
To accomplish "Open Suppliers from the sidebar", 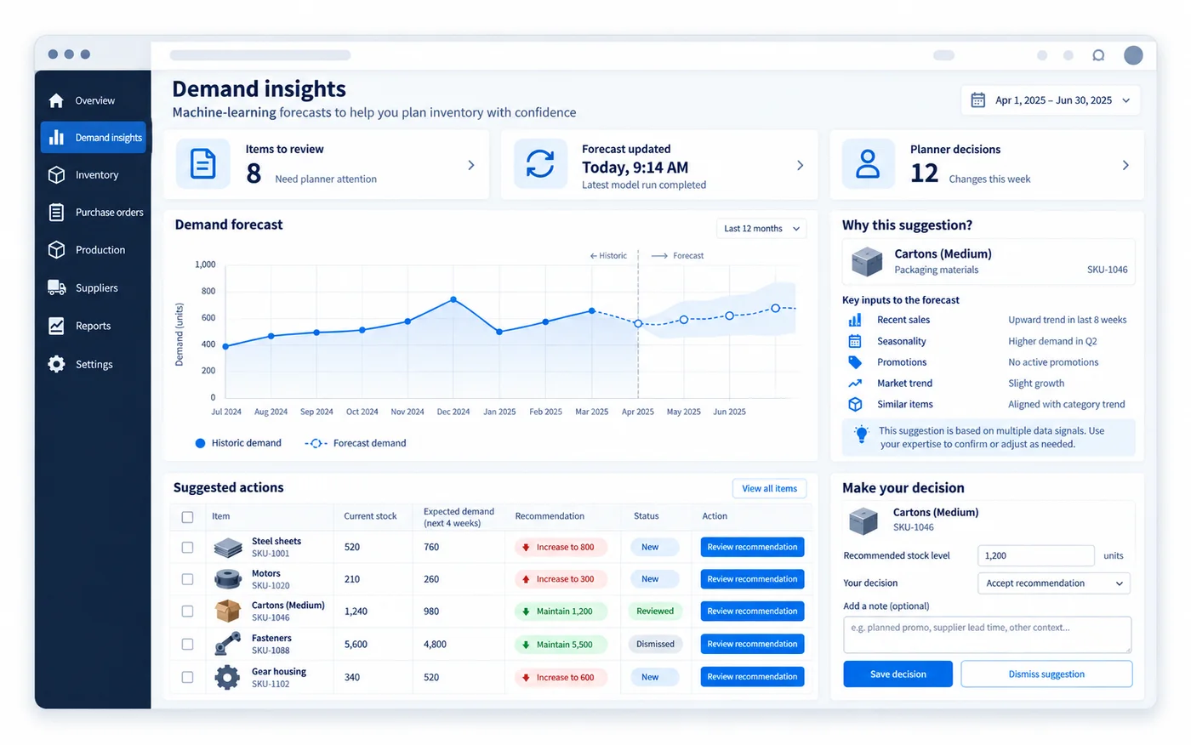I will (x=94, y=288).
